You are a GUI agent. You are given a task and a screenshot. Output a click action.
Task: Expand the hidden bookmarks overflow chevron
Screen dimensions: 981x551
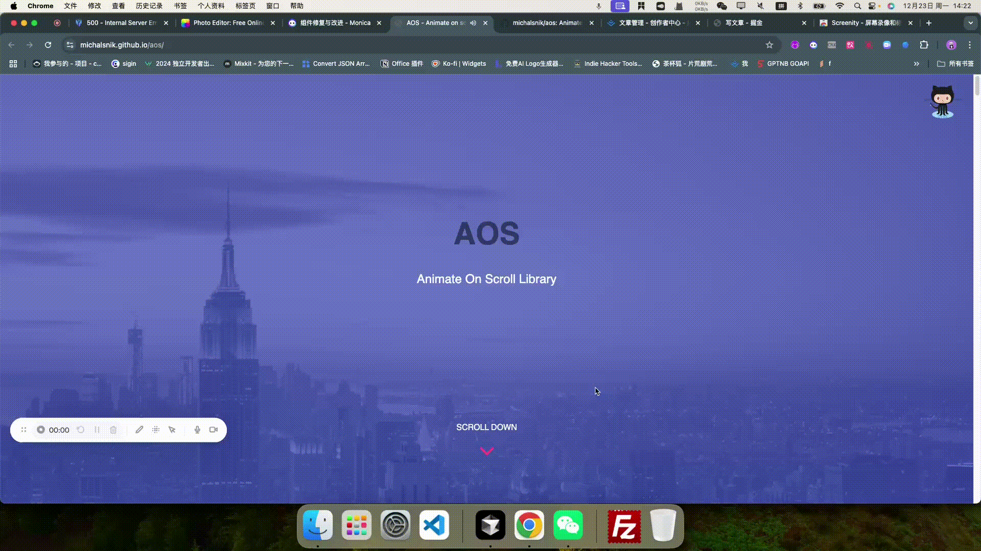point(917,64)
